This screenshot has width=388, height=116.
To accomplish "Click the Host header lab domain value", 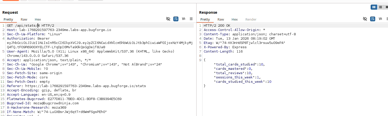I will click(x=65, y=30).
